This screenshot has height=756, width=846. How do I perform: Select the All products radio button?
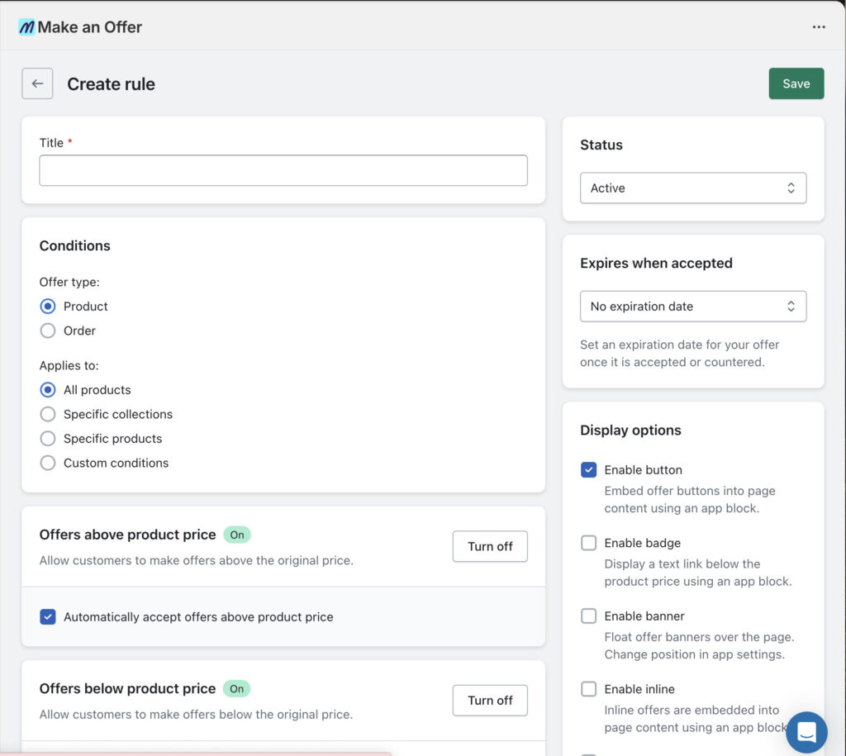pyautogui.click(x=48, y=390)
